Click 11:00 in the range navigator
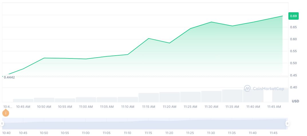This screenshot has height=136, width=307. [x=86, y=133]
